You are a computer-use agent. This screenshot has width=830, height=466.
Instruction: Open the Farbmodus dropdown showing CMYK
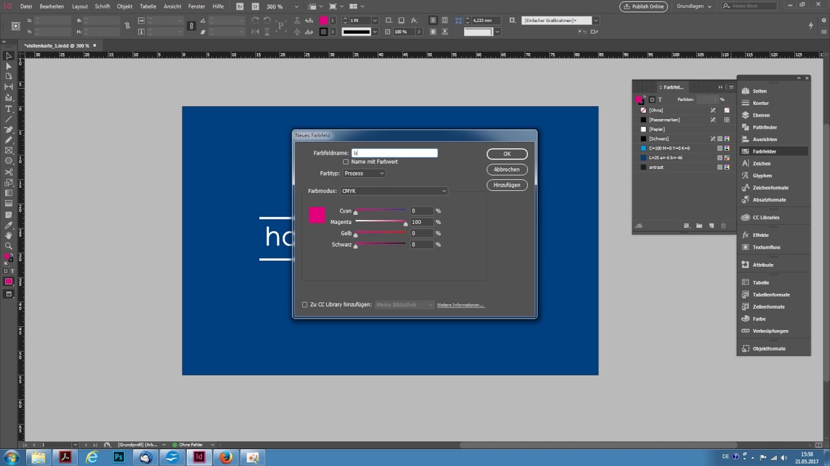394,191
